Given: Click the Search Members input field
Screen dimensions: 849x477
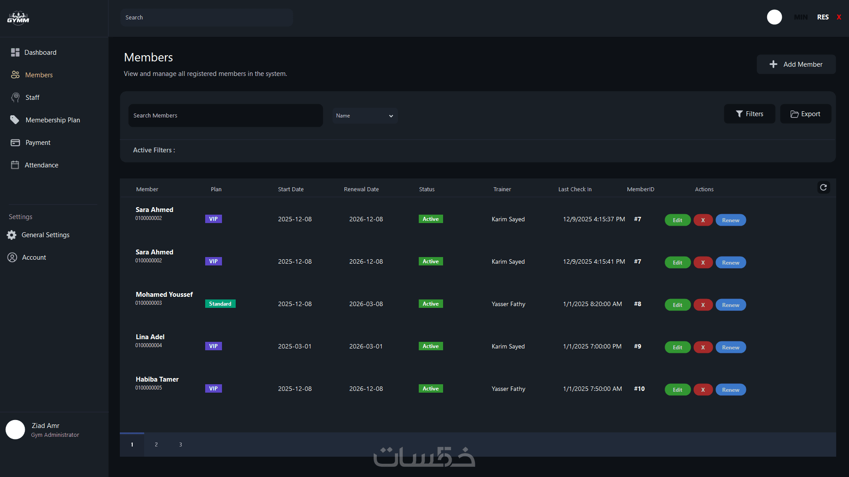Looking at the screenshot, I should (x=226, y=116).
